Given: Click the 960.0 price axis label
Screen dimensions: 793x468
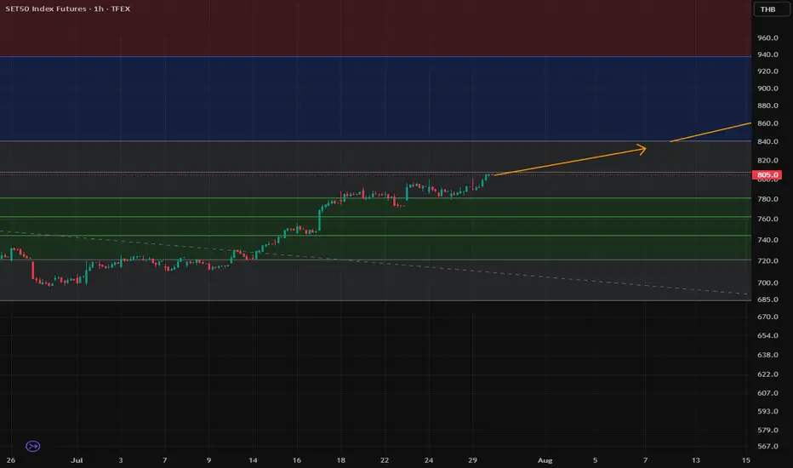Looking at the screenshot, I should point(767,38).
